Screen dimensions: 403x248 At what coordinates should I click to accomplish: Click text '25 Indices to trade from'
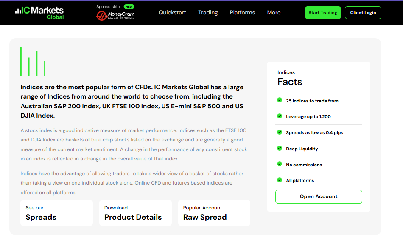coord(312,101)
